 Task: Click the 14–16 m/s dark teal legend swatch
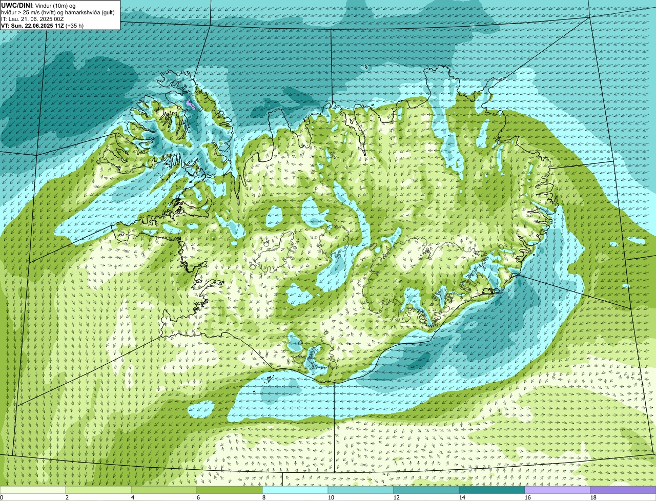[x=492, y=490]
